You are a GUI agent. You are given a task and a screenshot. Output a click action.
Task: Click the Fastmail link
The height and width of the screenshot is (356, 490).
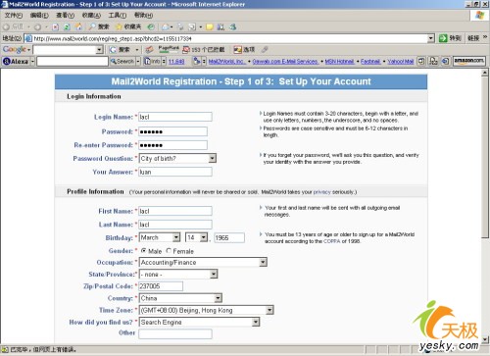[x=370, y=61]
